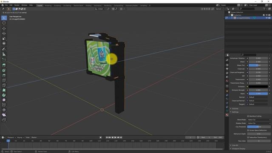Click the Emission black color swatch
The image size is (272, 153).
[258, 87]
